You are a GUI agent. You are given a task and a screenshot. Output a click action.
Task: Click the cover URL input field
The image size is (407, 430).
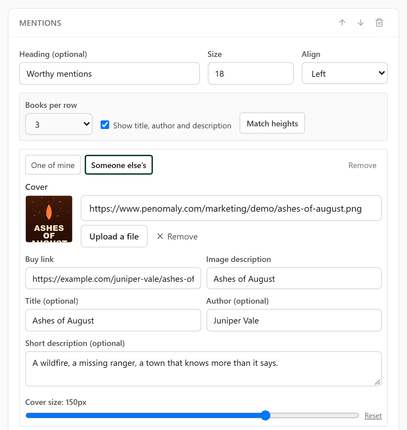[231, 208]
